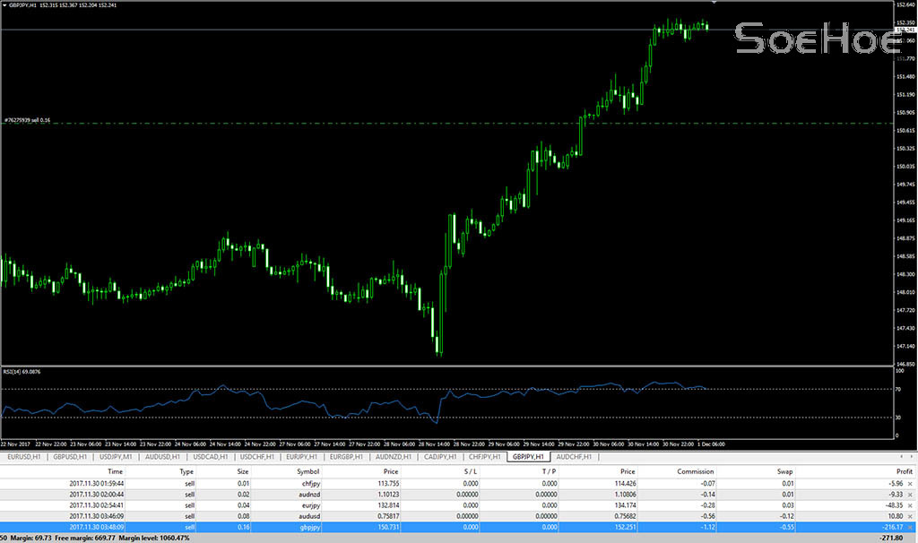Click the Time column header in trade list
Viewport: 918px width, 543px height.
115,471
